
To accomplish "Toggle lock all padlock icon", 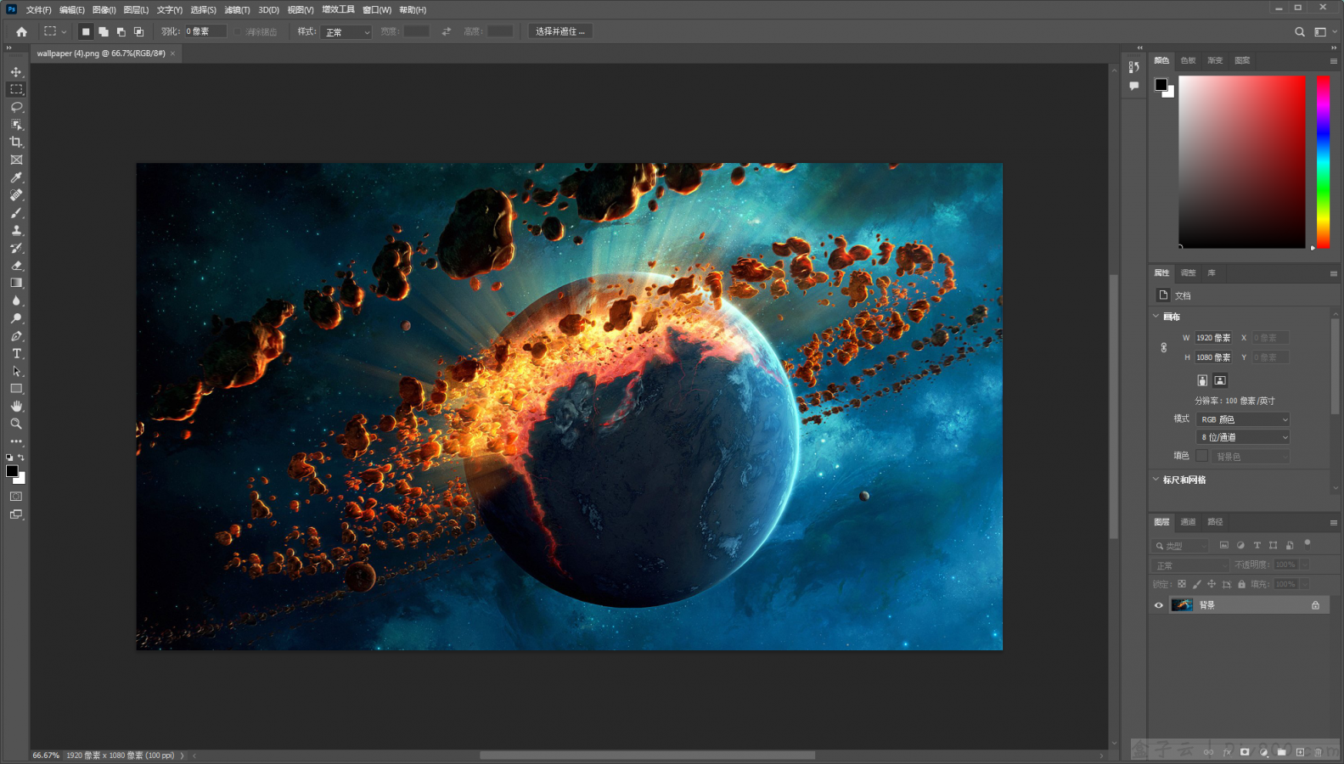I will pyautogui.click(x=1241, y=584).
